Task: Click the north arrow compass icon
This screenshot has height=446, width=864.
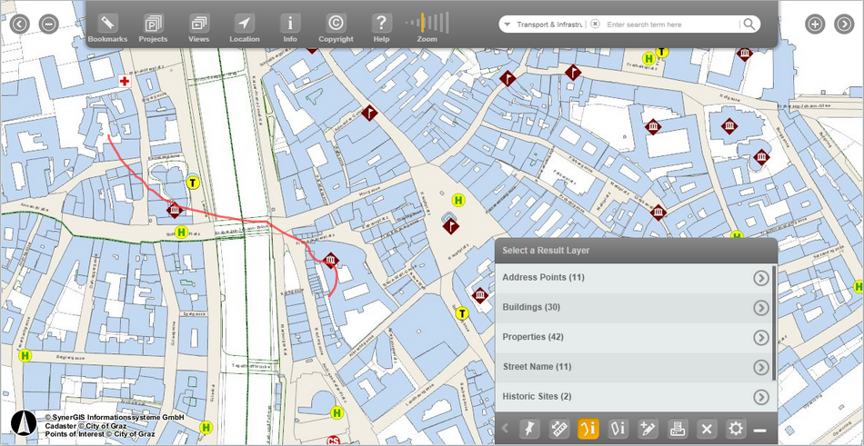Action: tap(24, 423)
